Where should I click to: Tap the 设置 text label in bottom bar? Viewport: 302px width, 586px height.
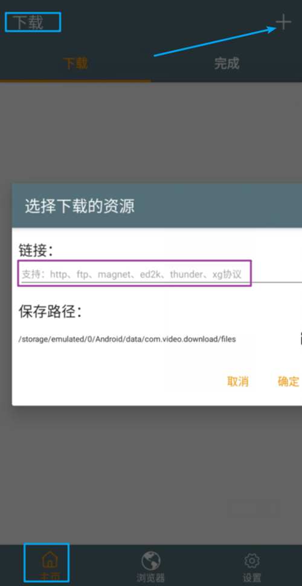pos(252,578)
